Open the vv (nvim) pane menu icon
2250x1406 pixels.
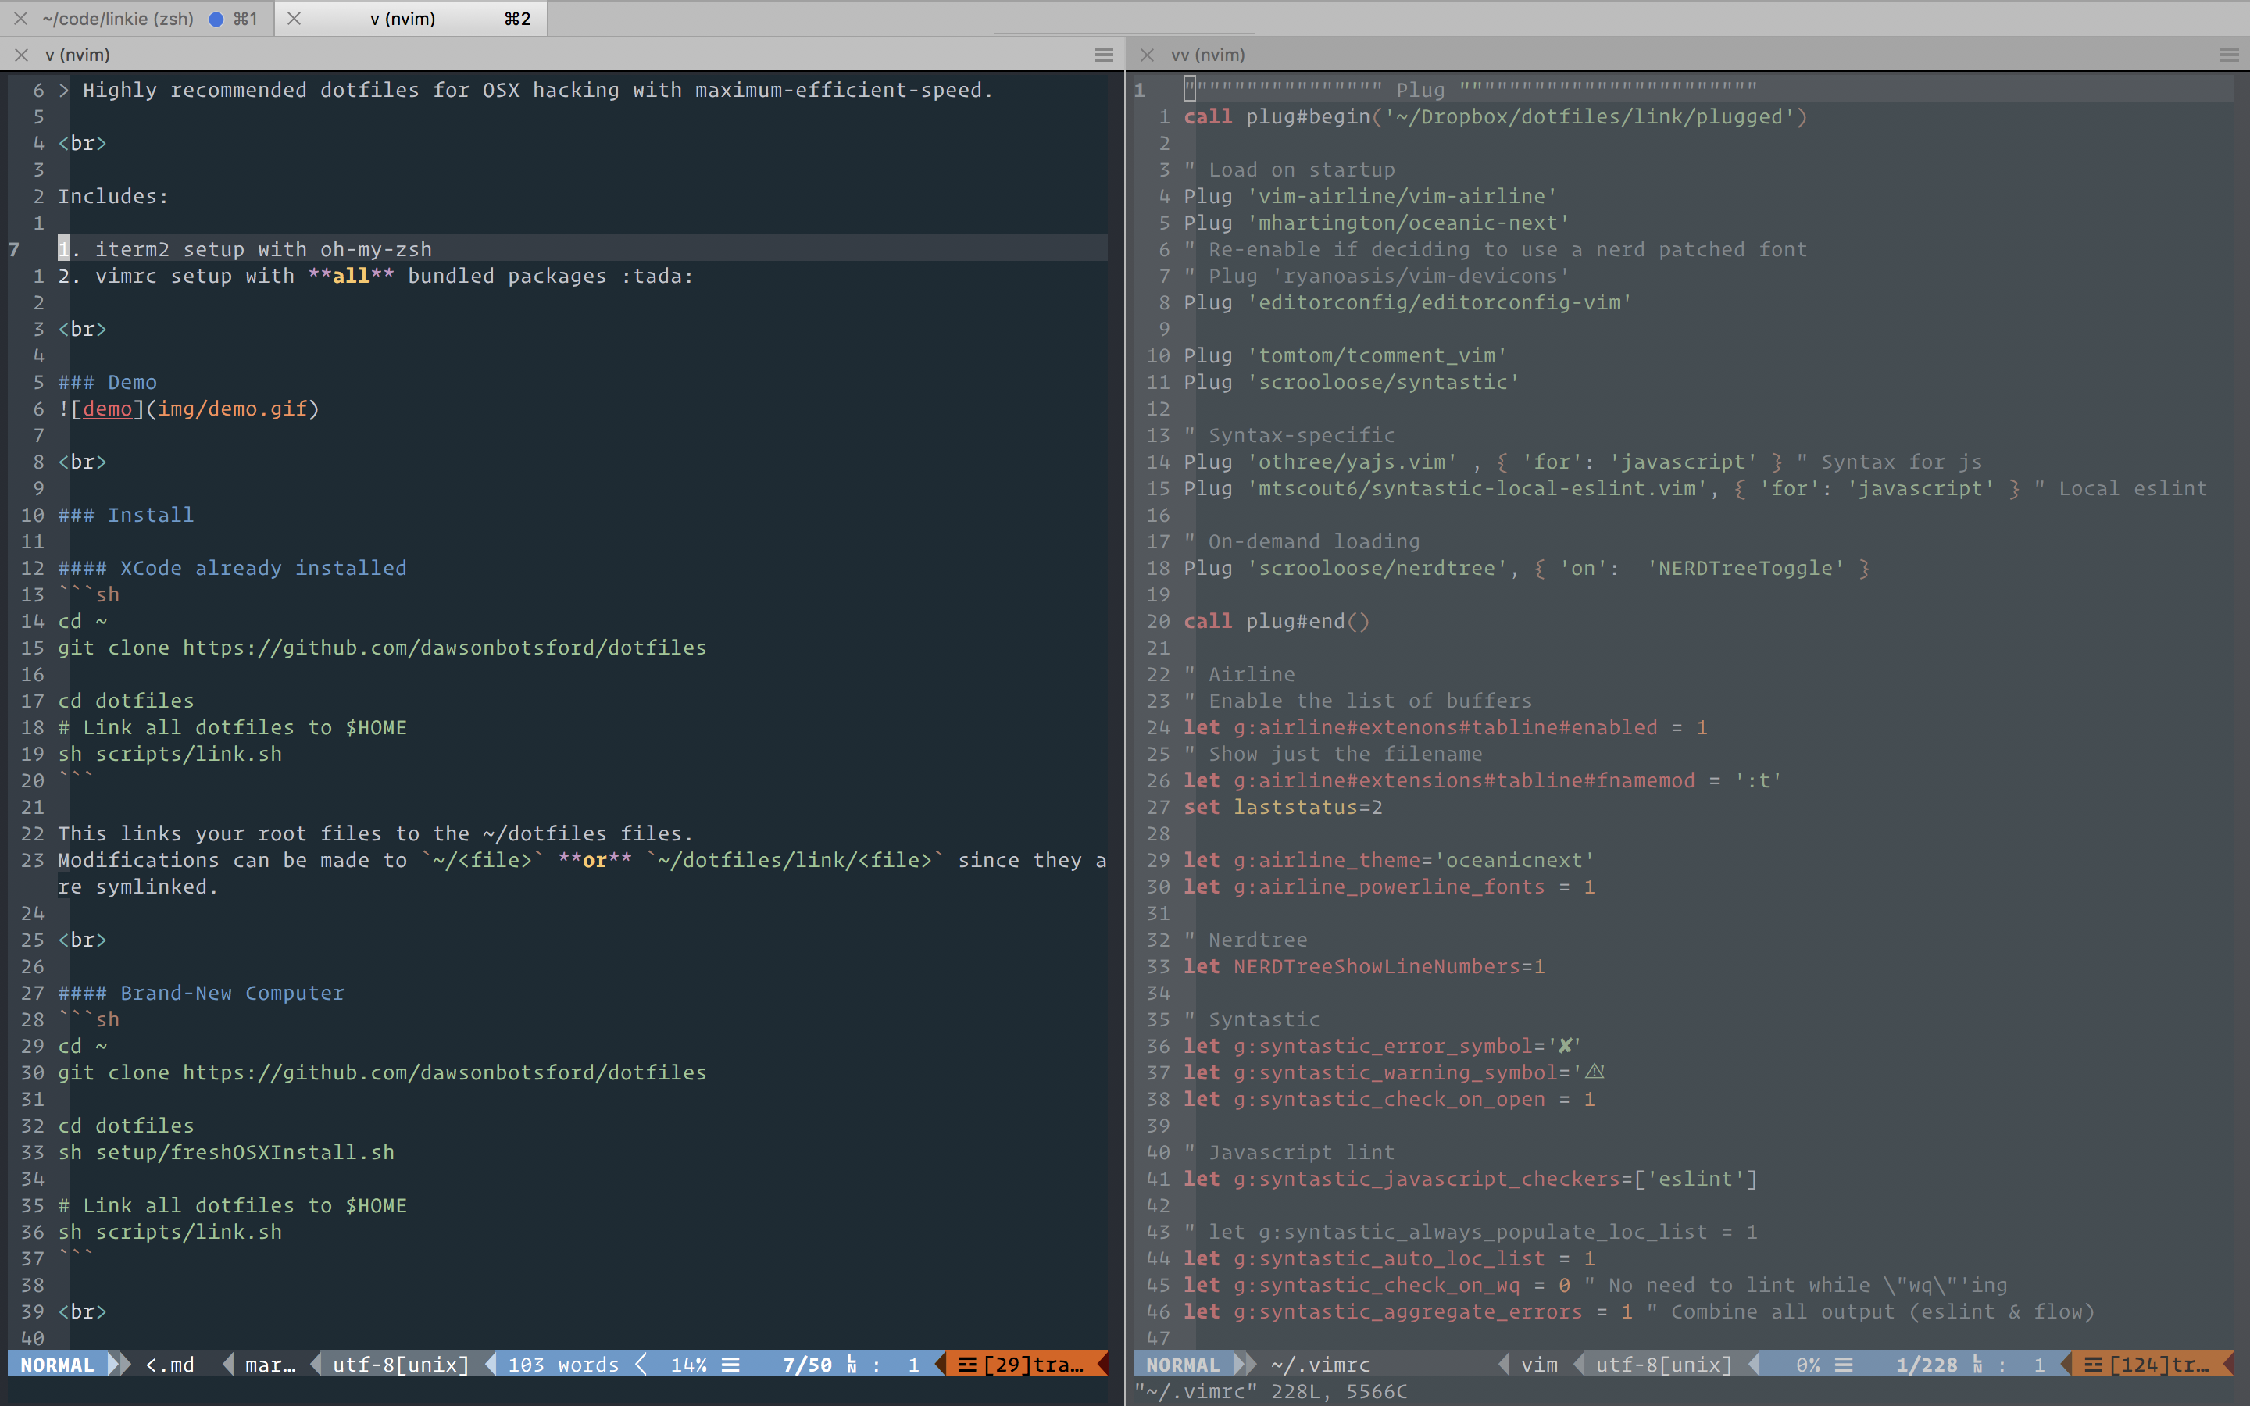point(2229,55)
